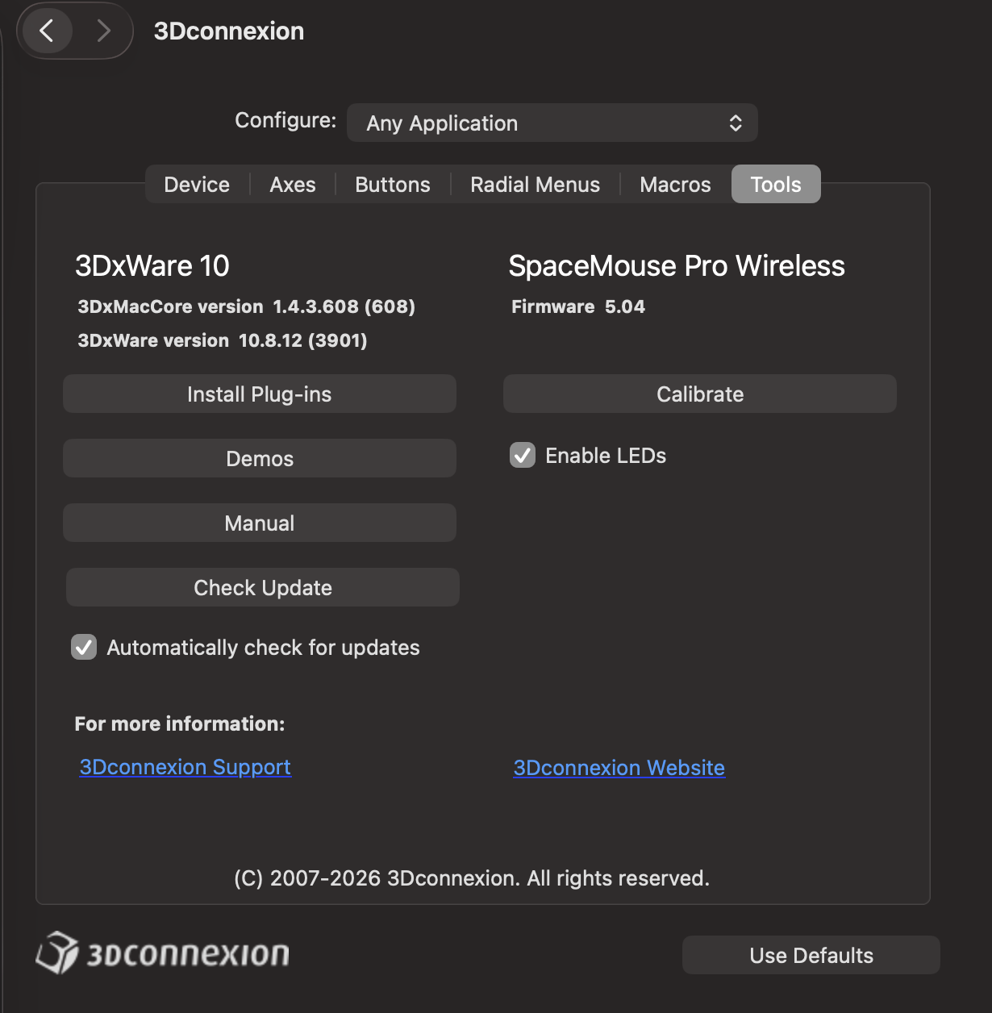Reset settings with Use Defaults
This screenshot has height=1013, width=992.
point(811,955)
